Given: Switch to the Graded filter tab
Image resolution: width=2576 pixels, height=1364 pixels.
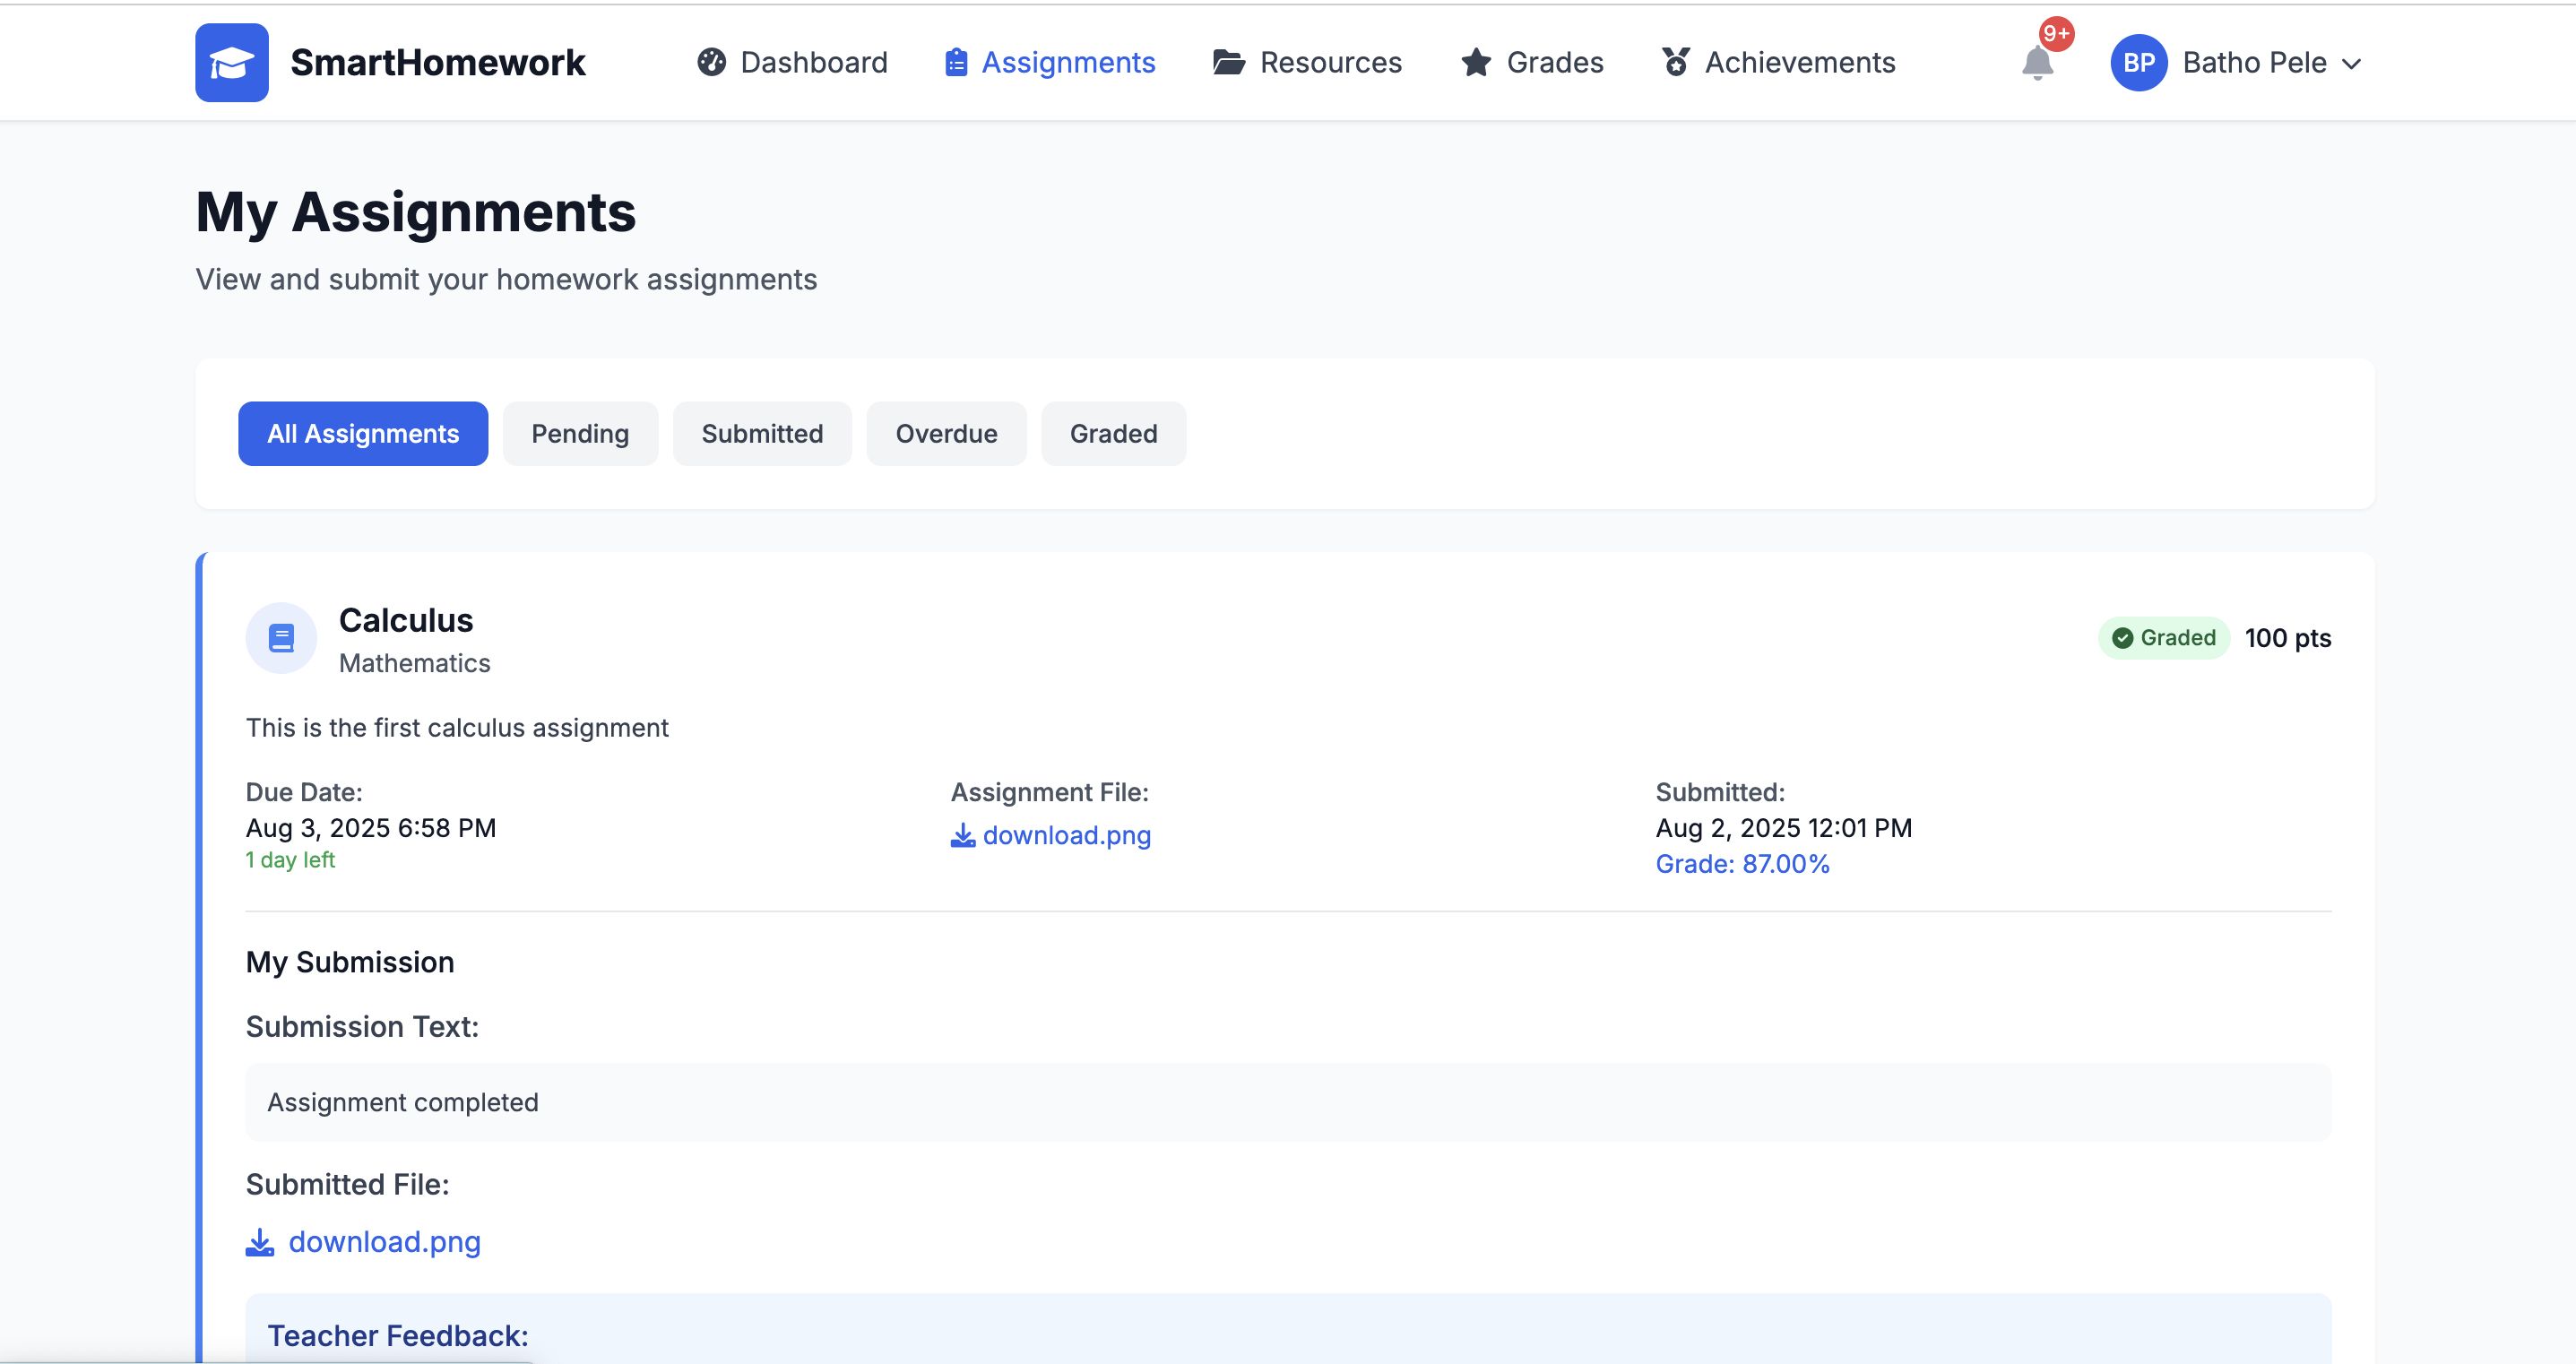Looking at the screenshot, I should [x=1112, y=434].
